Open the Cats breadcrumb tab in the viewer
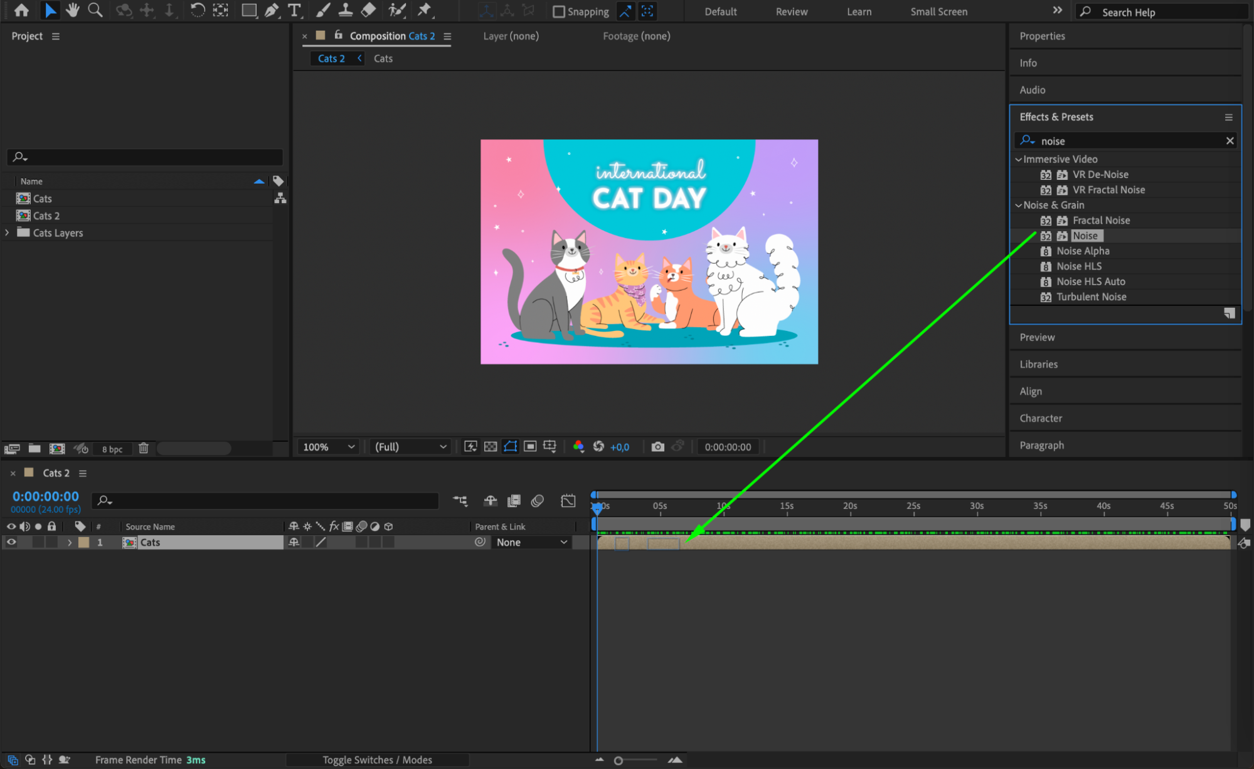 click(x=383, y=58)
